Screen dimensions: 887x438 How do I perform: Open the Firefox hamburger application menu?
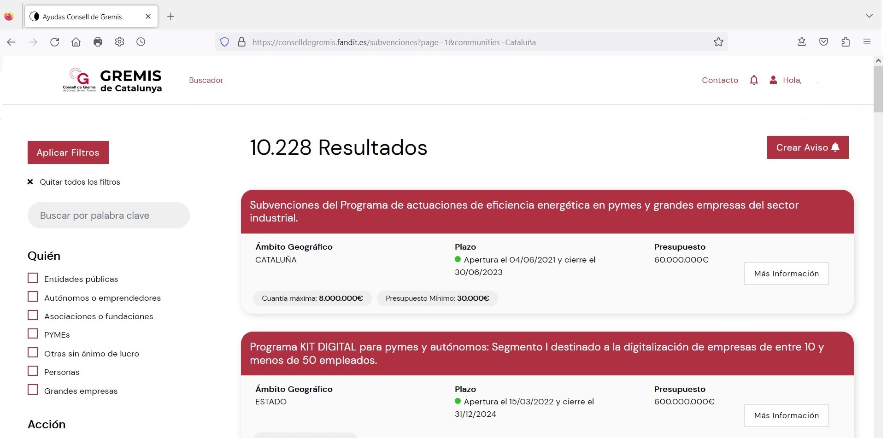(x=867, y=42)
